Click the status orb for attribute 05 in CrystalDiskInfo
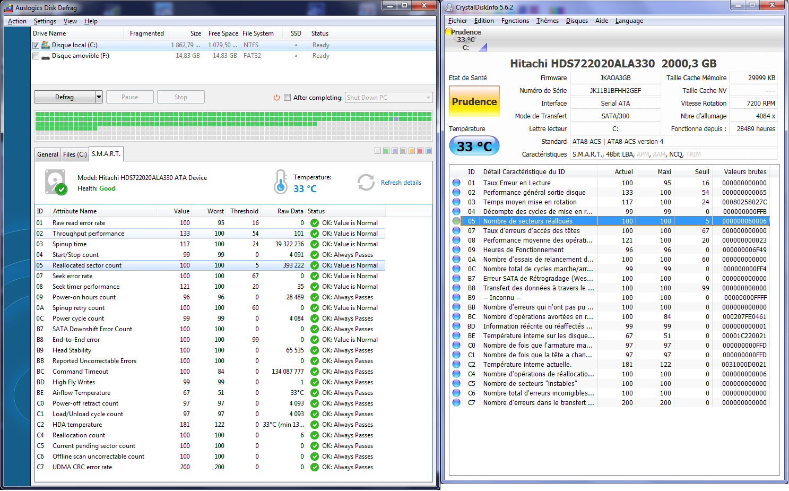The image size is (789, 491). tap(456, 221)
